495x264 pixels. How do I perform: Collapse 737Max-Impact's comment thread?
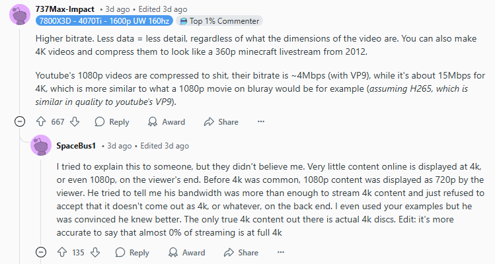click(x=20, y=121)
